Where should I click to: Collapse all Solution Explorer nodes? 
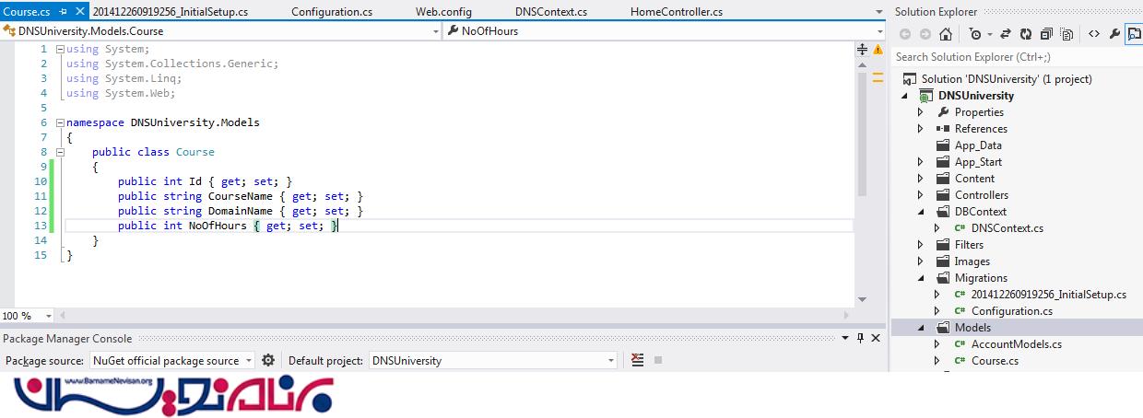click(x=1046, y=34)
